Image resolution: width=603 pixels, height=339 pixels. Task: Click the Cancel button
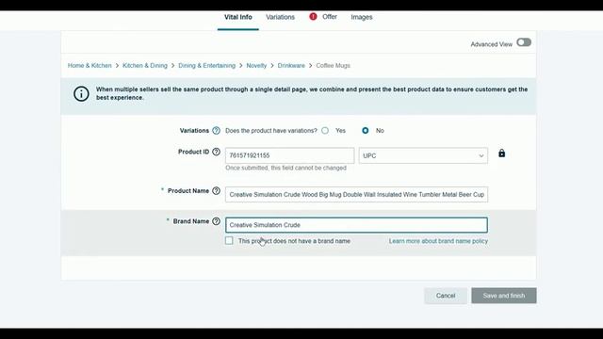click(x=446, y=296)
